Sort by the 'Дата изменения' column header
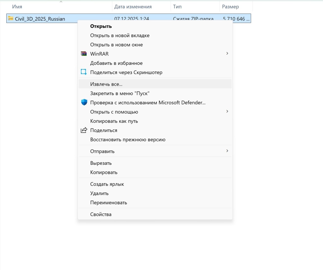The image size is (323, 270). 133,6
